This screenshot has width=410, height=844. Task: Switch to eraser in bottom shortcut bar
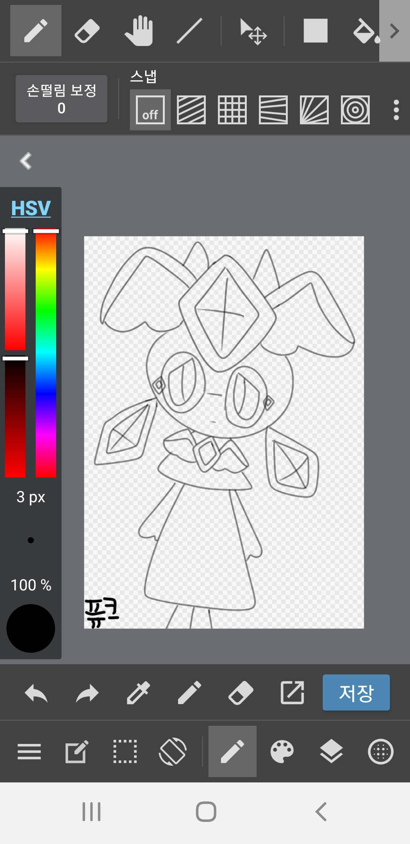[x=241, y=693]
